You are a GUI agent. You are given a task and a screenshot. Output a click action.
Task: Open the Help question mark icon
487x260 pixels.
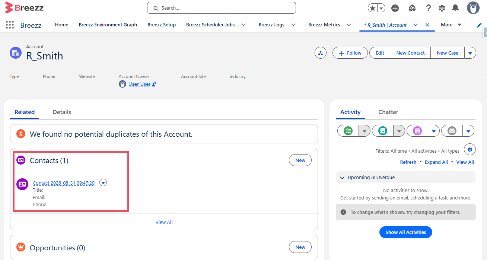429,8
